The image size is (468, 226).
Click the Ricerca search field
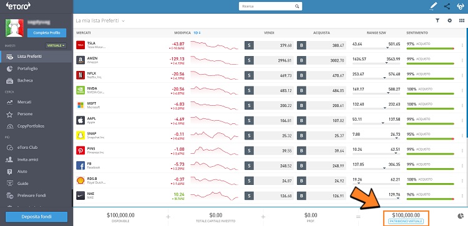[x=270, y=6]
